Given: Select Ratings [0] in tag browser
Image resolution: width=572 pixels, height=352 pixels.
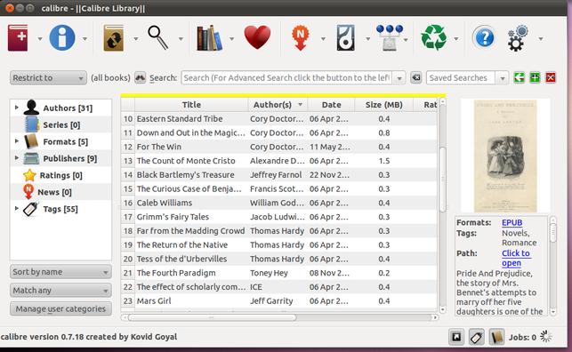Looking at the screenshot, I should coord(60,175).
